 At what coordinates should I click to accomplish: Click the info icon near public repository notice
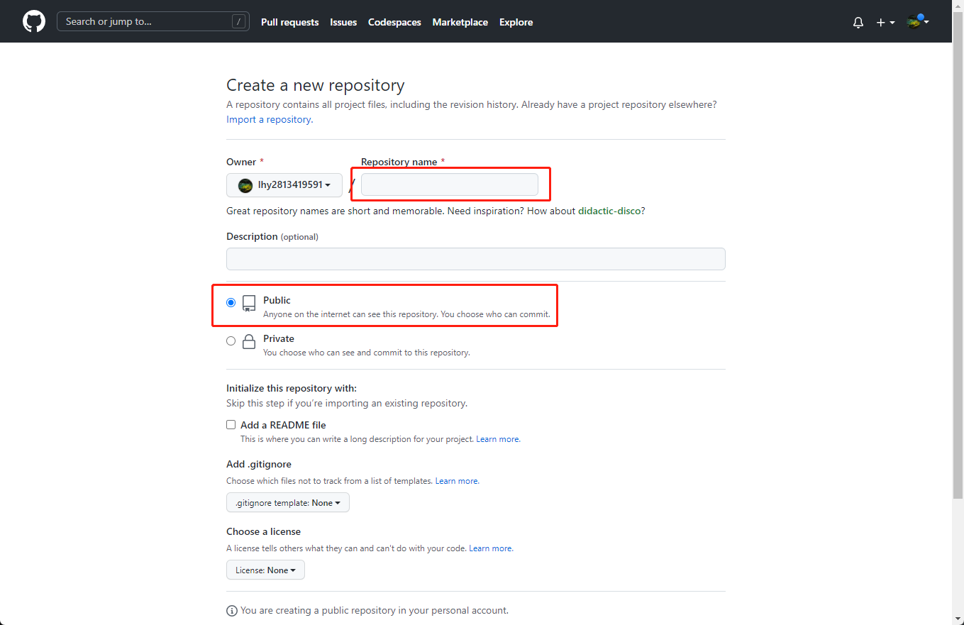pyautogui.click(x=232, y=611)
